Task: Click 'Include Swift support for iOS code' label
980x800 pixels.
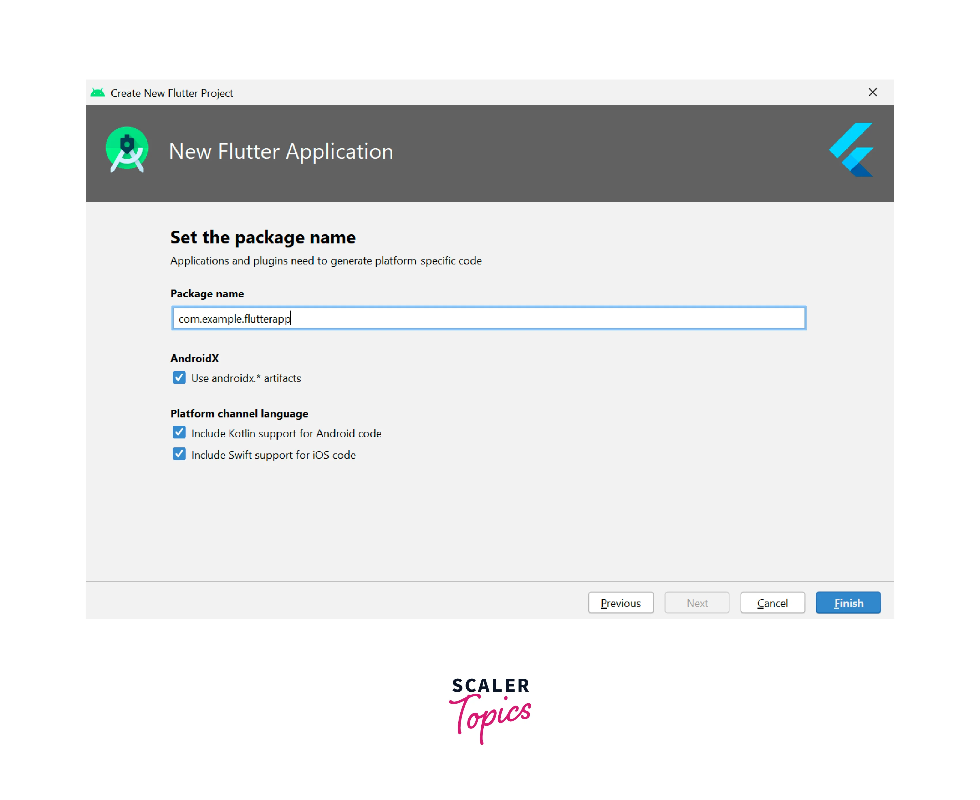Action: pyautogui.click(x=273, y=455)
